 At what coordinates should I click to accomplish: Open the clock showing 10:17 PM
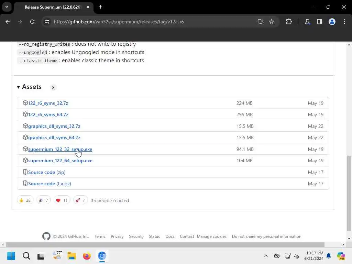point(314,256)
